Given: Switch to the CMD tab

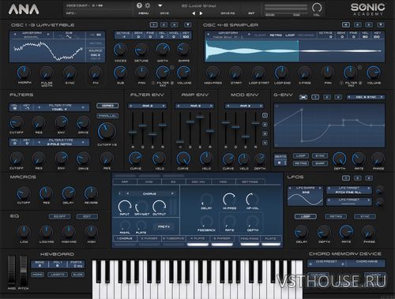Looking at the screenshot, I should pyautogui.click(x=149, y=181).
